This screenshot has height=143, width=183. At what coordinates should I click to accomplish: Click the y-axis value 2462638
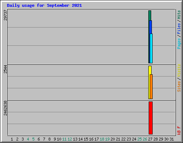(5, 108)
